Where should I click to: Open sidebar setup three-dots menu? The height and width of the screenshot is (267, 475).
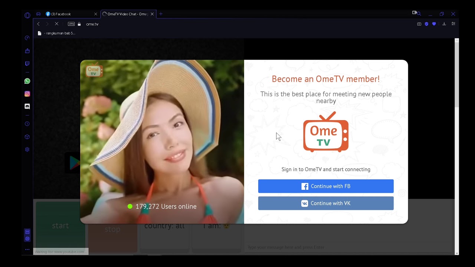(x=27, y=250)
